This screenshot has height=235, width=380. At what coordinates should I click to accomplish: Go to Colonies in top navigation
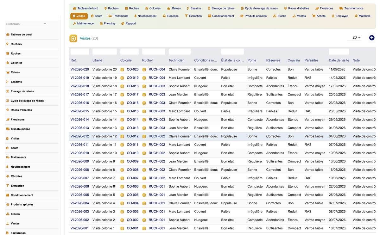click(x=153, y=8)
